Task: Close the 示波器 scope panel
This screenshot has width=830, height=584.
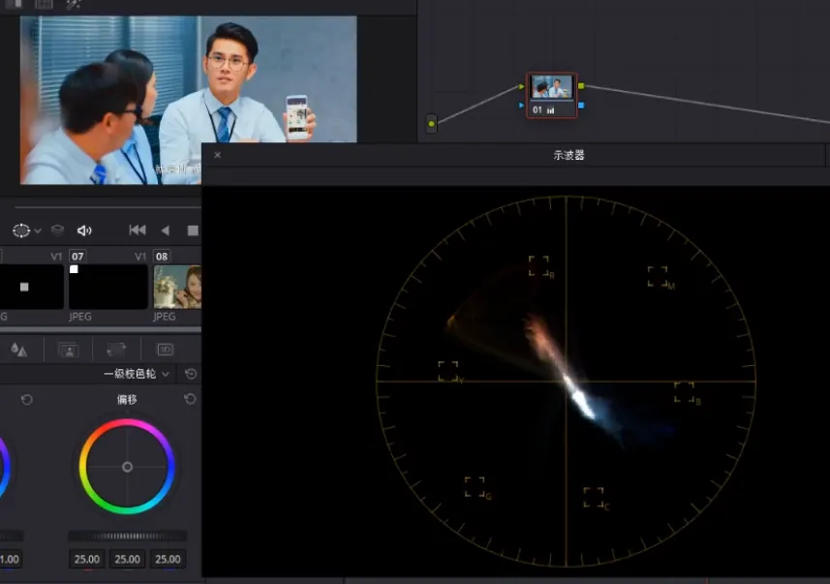Action: tap(218, 155)
